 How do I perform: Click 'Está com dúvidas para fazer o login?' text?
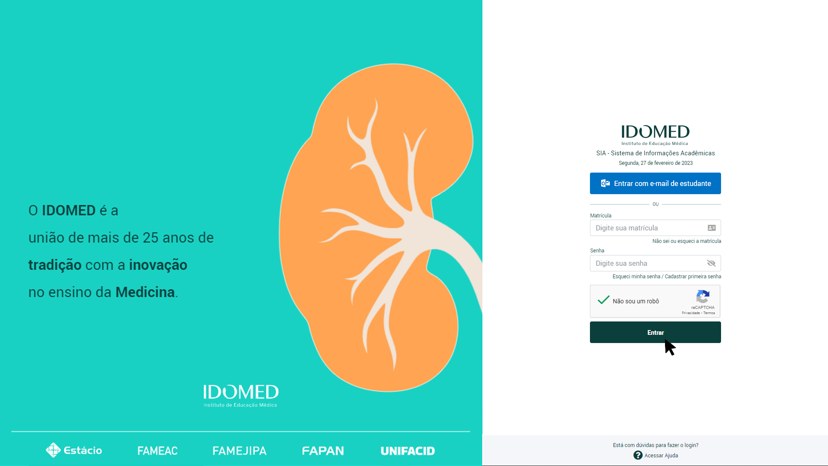[x=655, y=445]
